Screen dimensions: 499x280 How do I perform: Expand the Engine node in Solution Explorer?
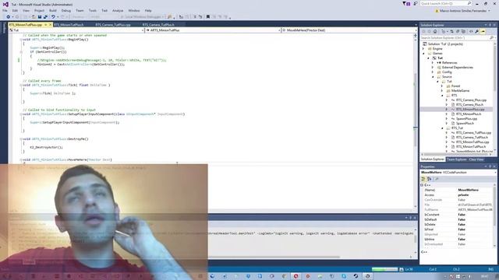423,49
